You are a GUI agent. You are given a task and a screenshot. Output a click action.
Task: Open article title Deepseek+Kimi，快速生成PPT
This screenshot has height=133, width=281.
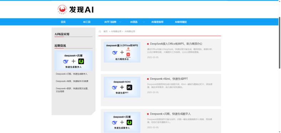pos(169,79)
